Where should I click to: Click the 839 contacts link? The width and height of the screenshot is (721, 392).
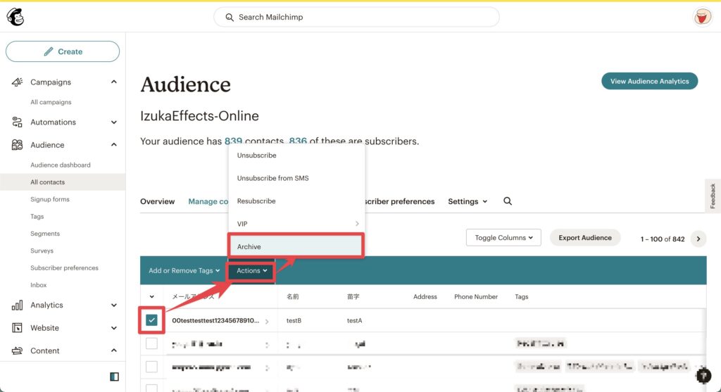pyautogui.click(x=233, y=141)
